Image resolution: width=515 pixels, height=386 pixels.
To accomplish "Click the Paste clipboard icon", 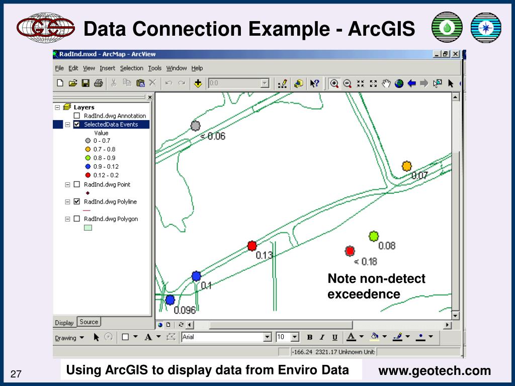I will [x=140, y=83].
